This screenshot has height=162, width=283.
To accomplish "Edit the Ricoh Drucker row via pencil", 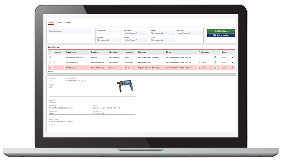I will [232, 67].
